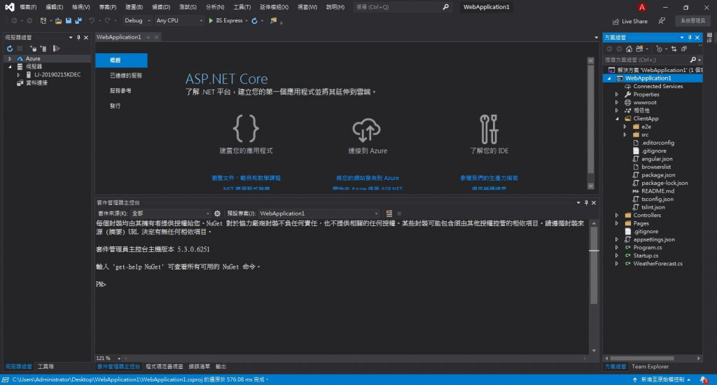Open NuGet console settings gear icon
717x385 pixels.
[x=217, y=213]
